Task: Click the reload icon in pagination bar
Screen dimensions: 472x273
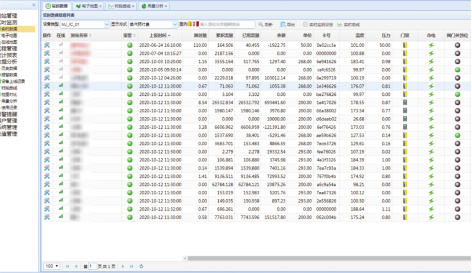Action: 141,267
